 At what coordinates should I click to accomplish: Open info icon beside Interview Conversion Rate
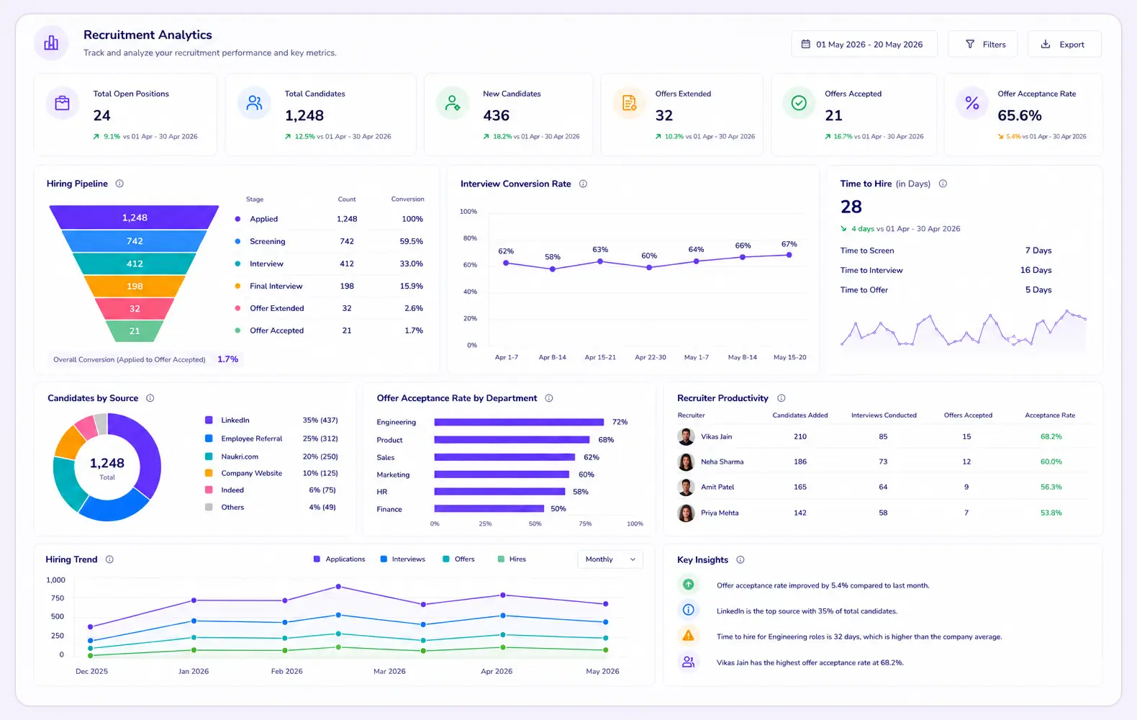click(x=583, y=184)
